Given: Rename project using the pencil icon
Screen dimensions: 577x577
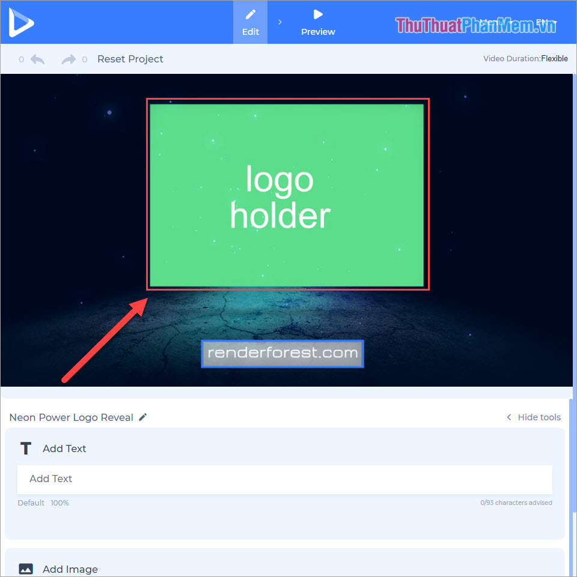Looking at the screenshot, I should 143,417.
